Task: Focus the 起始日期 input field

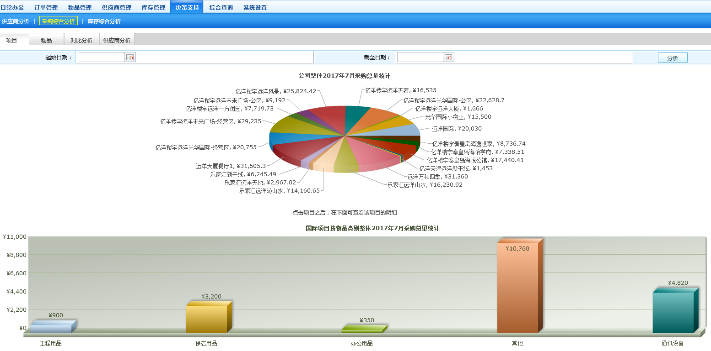Action: pos(102,57)
